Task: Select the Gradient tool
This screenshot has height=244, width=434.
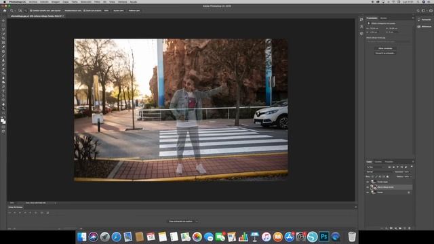Action: point(3,74)
